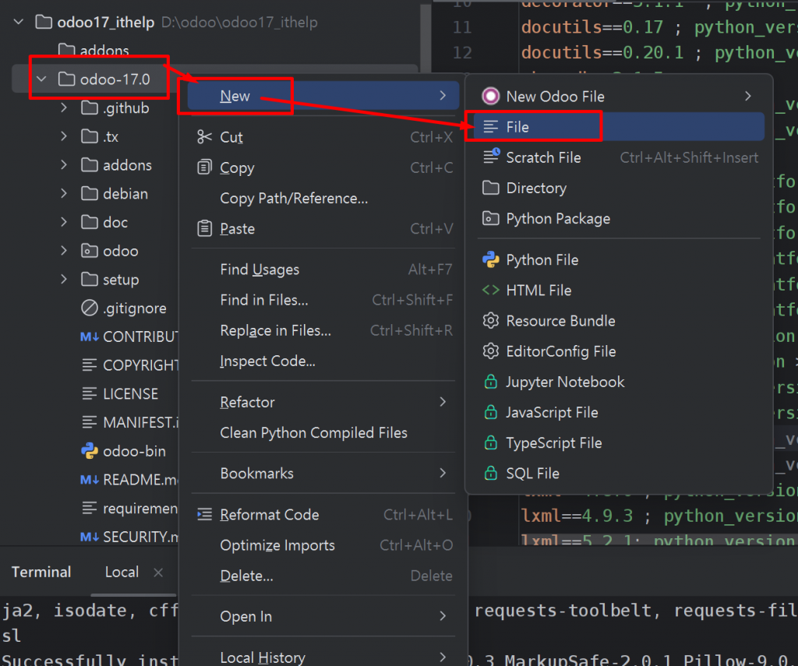Expand the setup folder

[x=64, y=279]
